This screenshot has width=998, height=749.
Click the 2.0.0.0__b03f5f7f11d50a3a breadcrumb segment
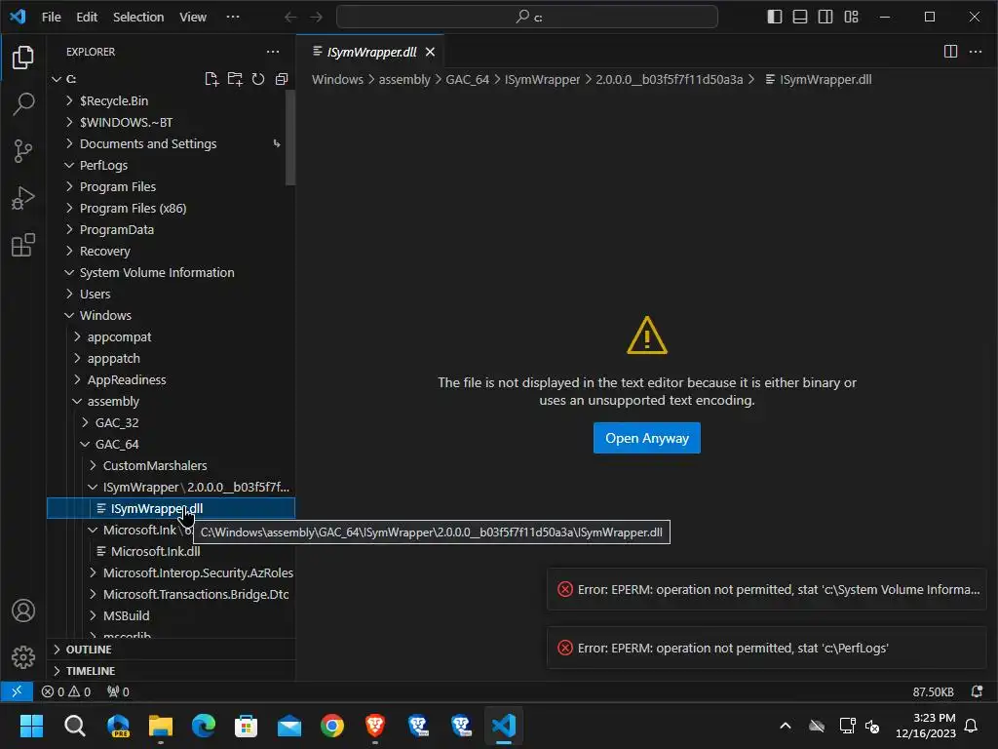coord(669,80)
